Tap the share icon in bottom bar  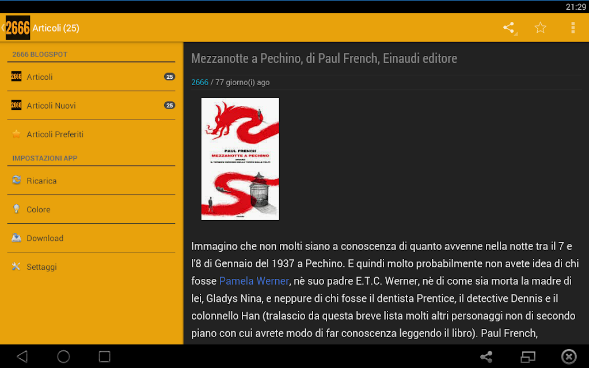(x=487, y=356)
